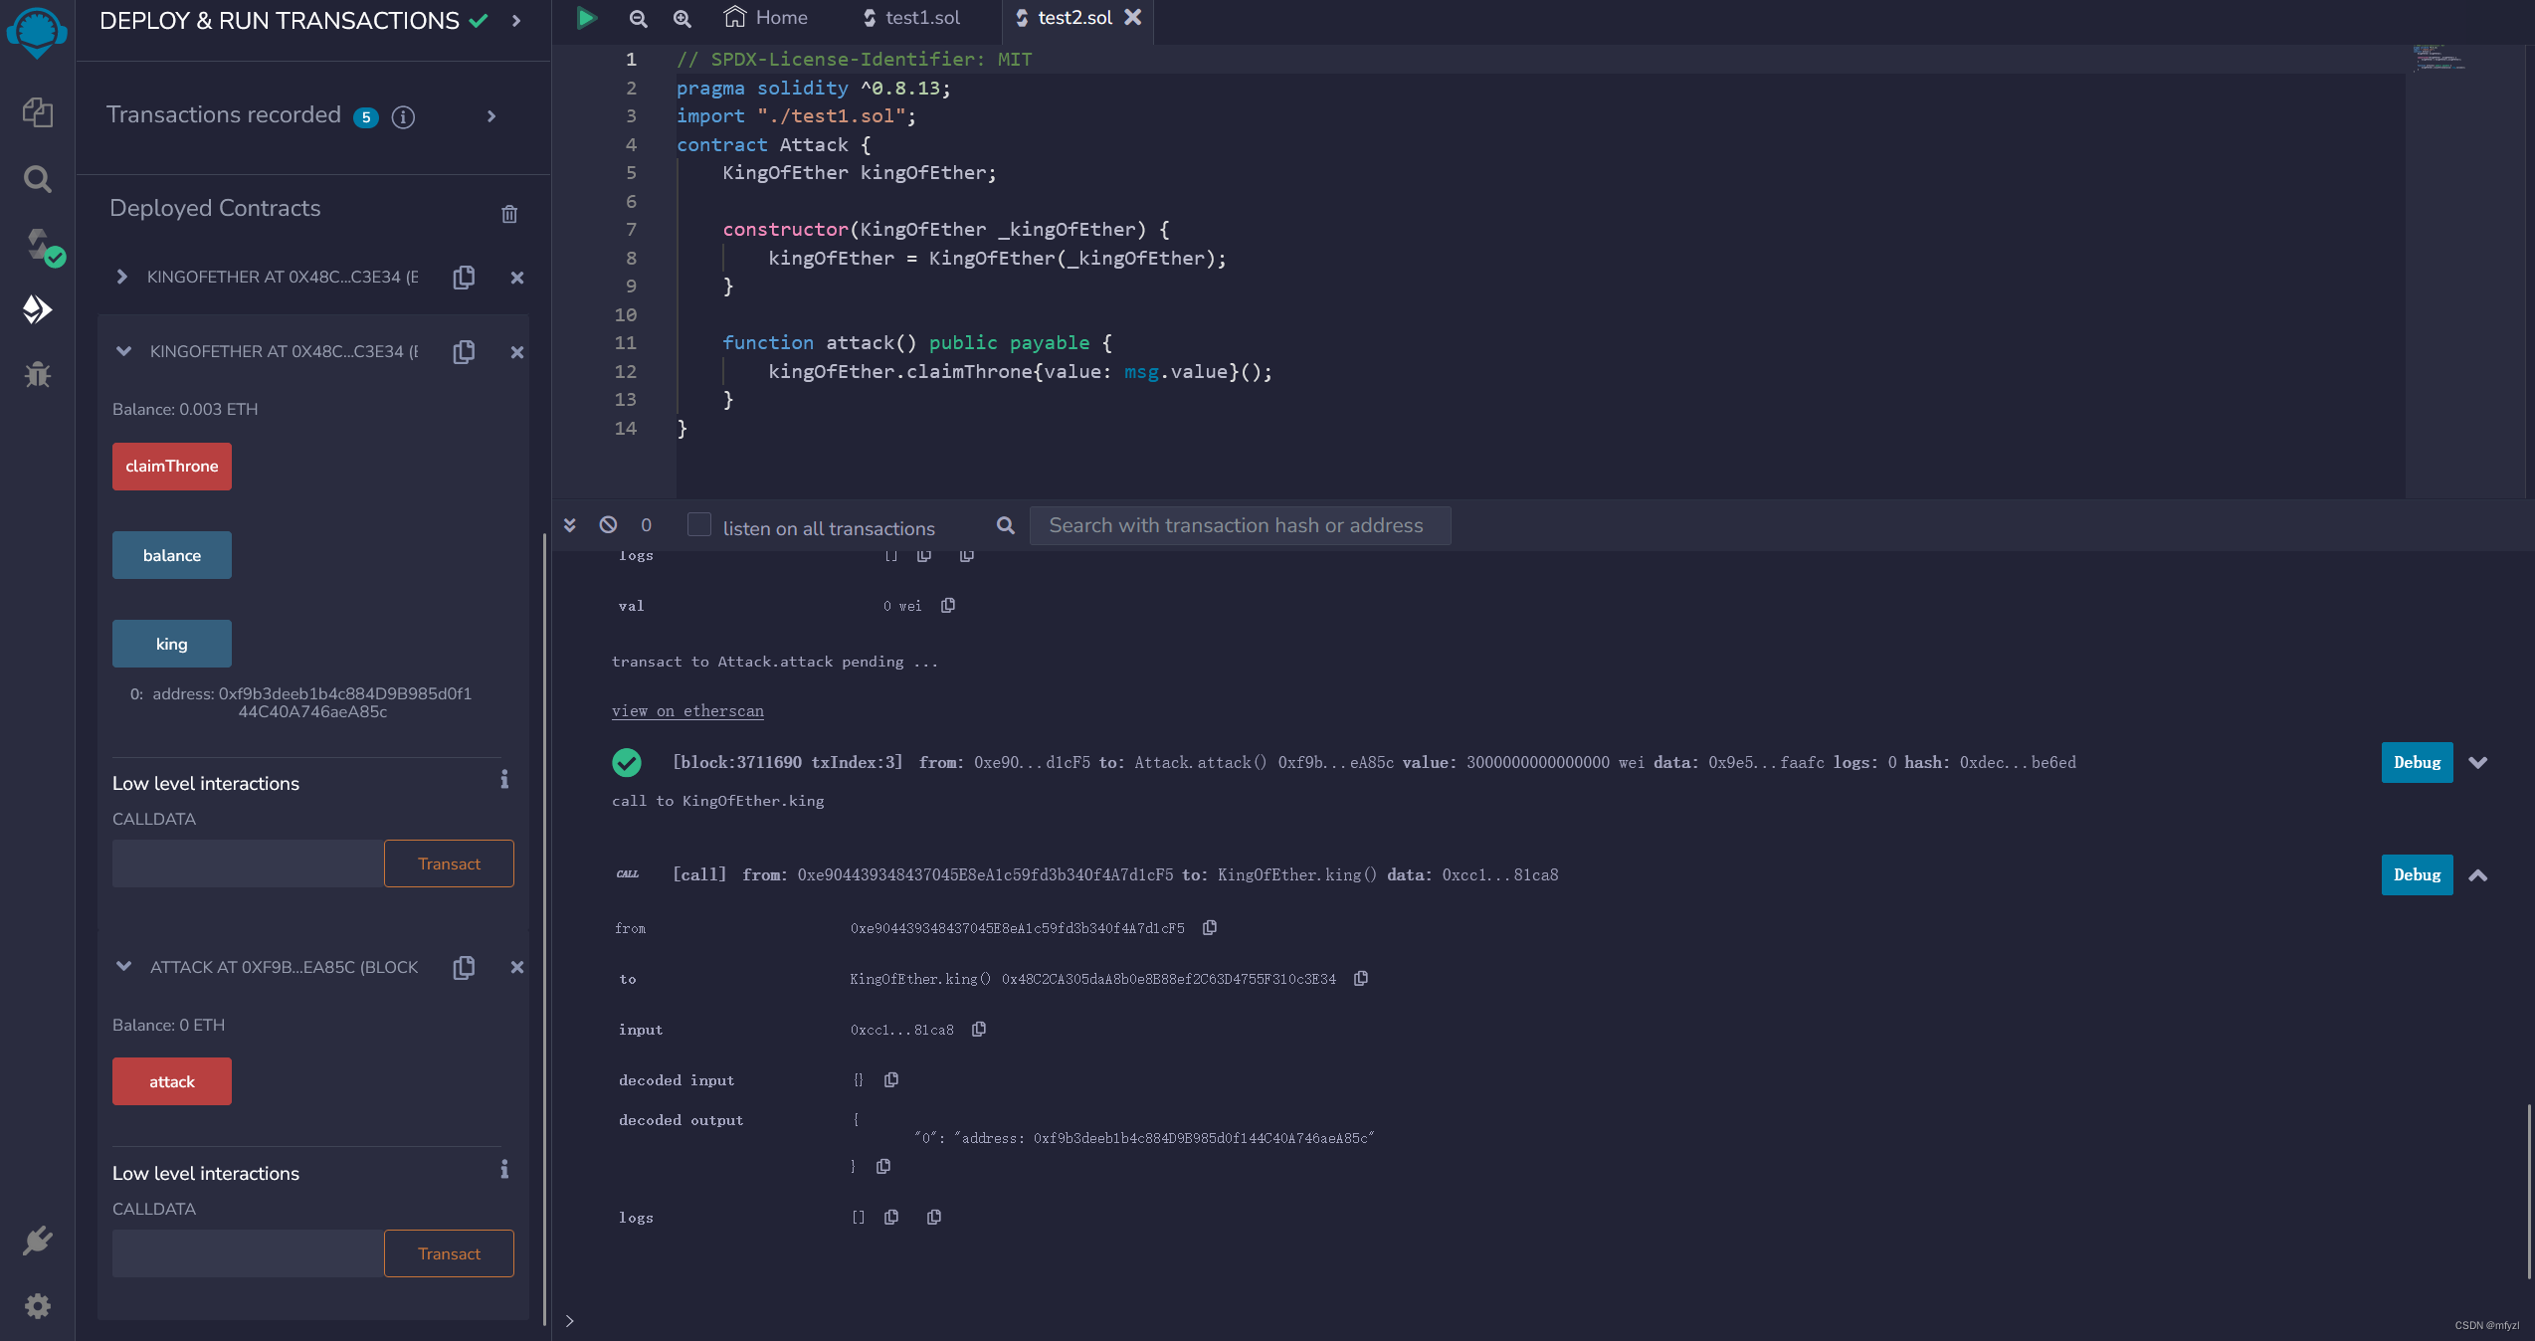Click the clear console icon in terminal

(x=608, y=525)
